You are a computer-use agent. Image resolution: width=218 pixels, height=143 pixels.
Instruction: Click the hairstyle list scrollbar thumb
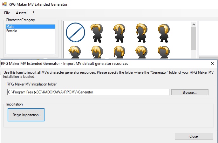click(194, 39)
